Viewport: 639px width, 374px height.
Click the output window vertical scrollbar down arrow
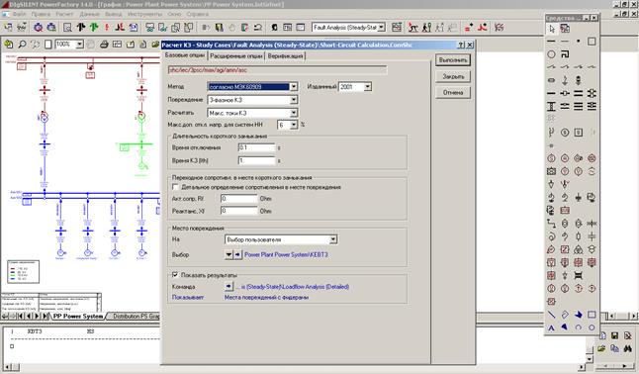tap(590, 359)
